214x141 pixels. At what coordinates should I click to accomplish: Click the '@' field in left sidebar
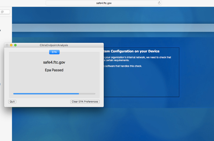point(5,12)
